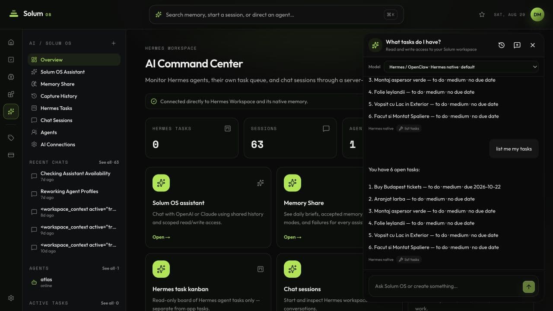Click Buy Budapest tickets task line

(x=435, y=187)
